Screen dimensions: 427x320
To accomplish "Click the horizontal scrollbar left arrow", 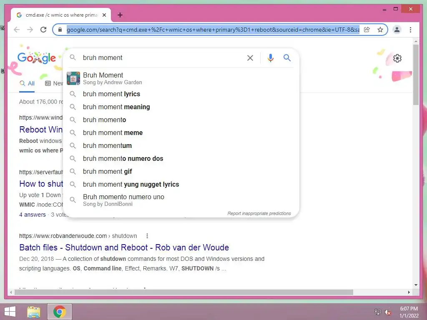I will (x=10, y=292).
